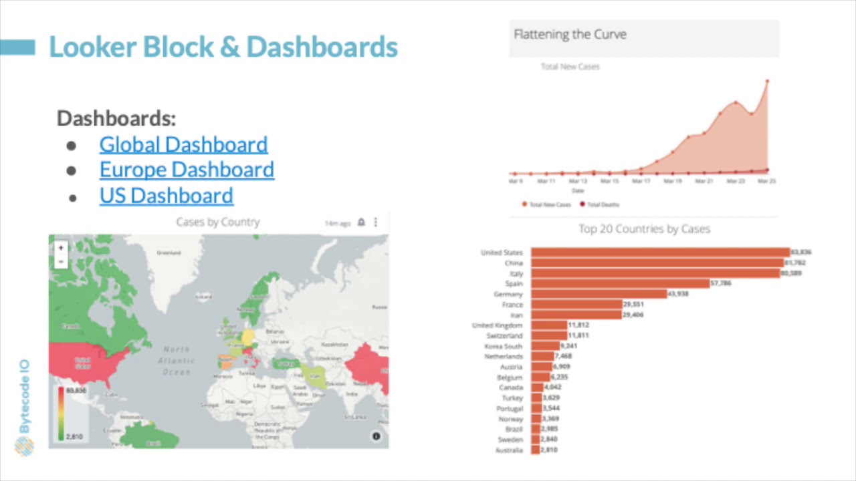Viewport: 856px width, 481px height.
Task: Click the 'Top 20 Countries by Cases' title
Action: point(644,228)
